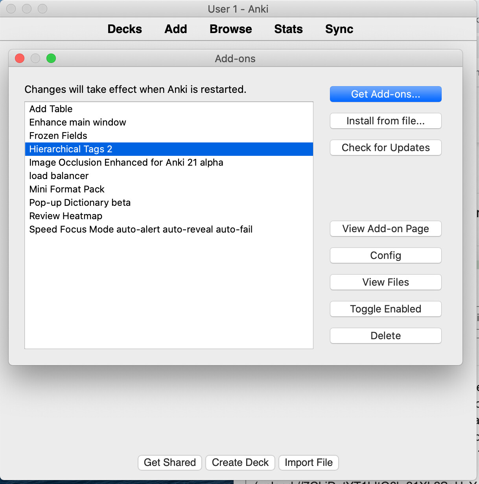Select the Frozen Fields add-on

click(x=169, y=136)
